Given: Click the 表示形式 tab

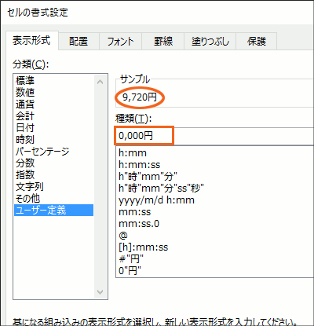Looking at the screenshot, I should pos(31,41).
